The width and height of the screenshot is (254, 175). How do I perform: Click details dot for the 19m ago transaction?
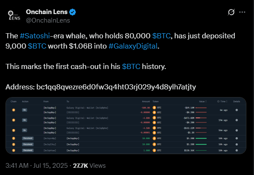pyautogui.click(x=237, y=120)
